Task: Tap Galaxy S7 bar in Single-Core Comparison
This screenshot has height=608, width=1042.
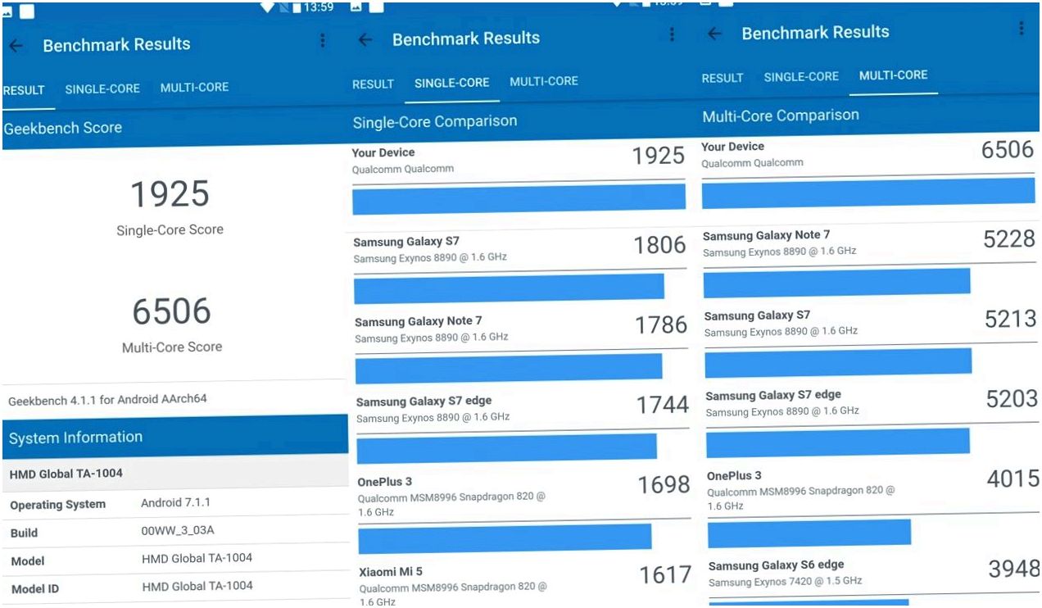Action: coord(509,288)
